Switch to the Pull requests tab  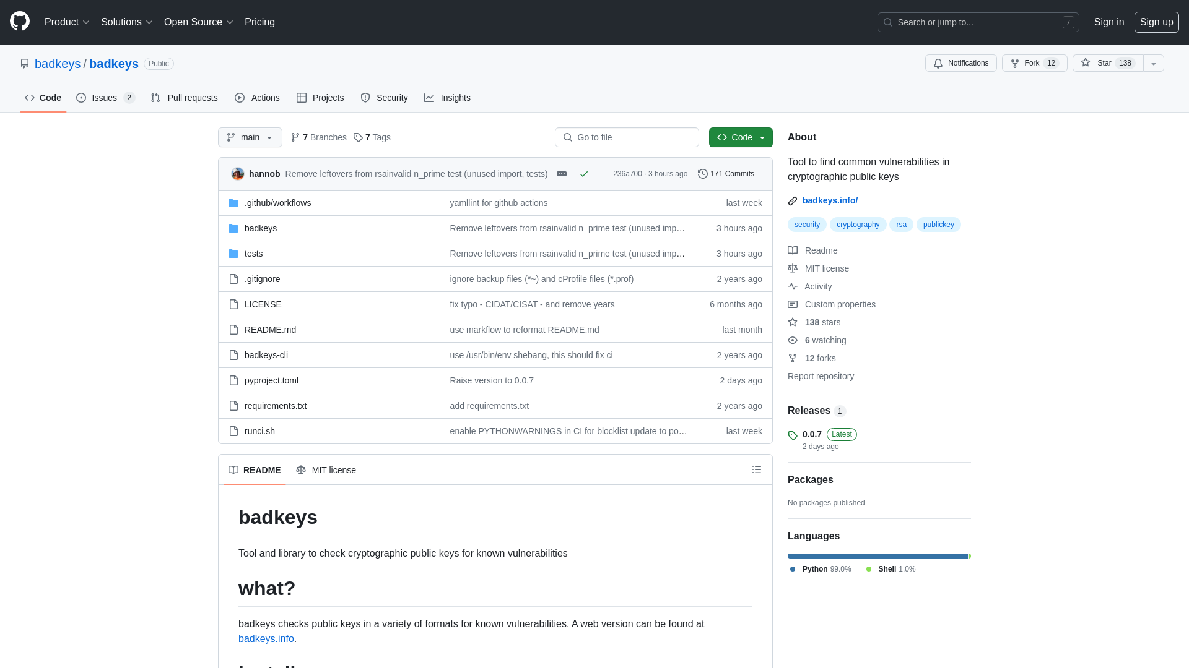184,98
